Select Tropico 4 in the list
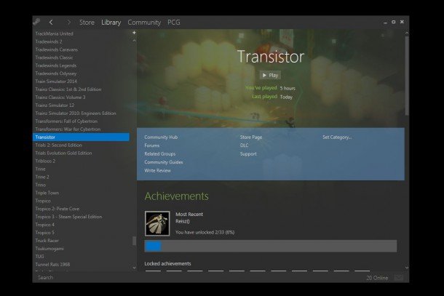Screen dimensions: 444x296 click(x=44, y=225)
